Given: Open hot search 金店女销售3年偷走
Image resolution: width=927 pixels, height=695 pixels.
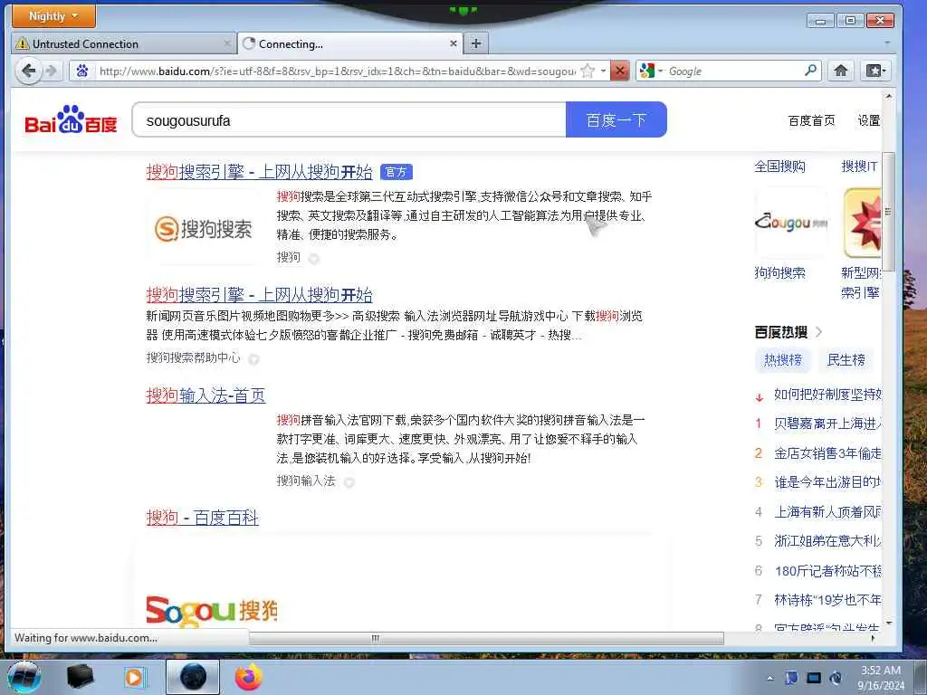Looking at the screenshot, I should tap(827, 453).
